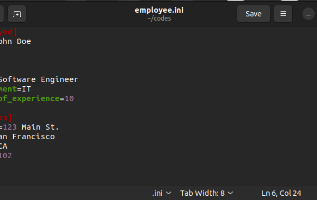Click the San Francisco city value

click(x=27, y=137)
